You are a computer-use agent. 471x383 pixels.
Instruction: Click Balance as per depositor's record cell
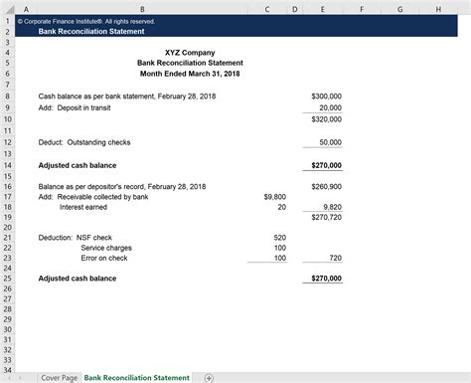pyautogui.click(x=122, y=186)
